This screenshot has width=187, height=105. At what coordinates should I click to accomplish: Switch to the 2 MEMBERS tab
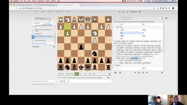37,23
